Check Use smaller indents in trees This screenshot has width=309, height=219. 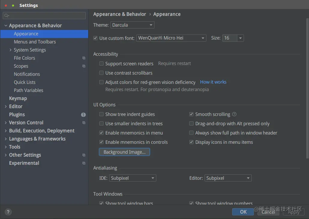101,123
